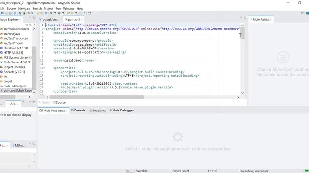
Task: Click Package Explorer scroll-down arrow
Action: point(34,92)
